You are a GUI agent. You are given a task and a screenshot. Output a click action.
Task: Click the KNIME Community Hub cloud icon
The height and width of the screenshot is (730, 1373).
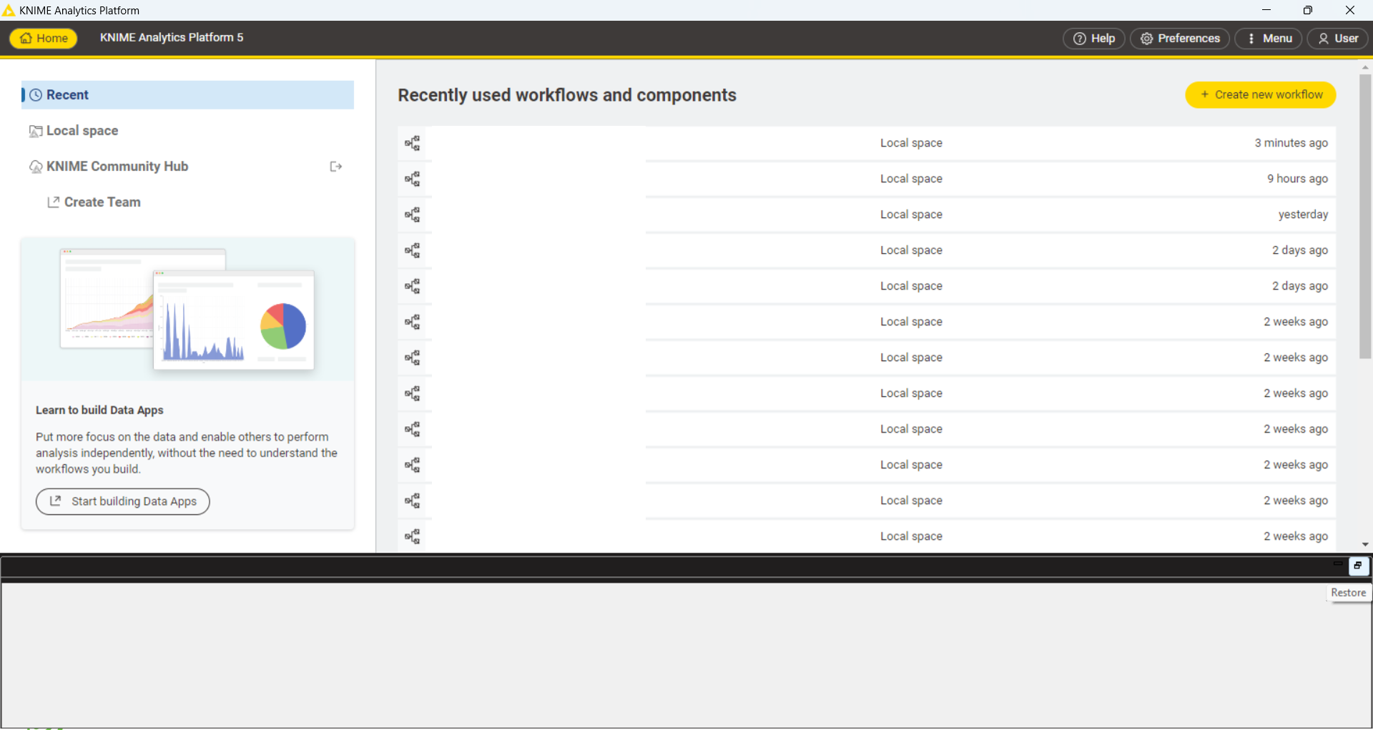(x=36, y=167)
